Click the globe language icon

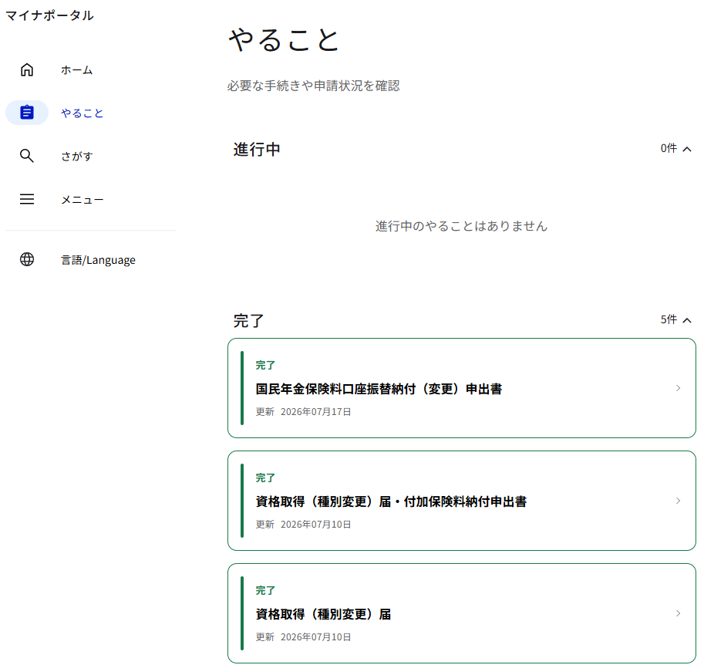[x=27, y=259]
